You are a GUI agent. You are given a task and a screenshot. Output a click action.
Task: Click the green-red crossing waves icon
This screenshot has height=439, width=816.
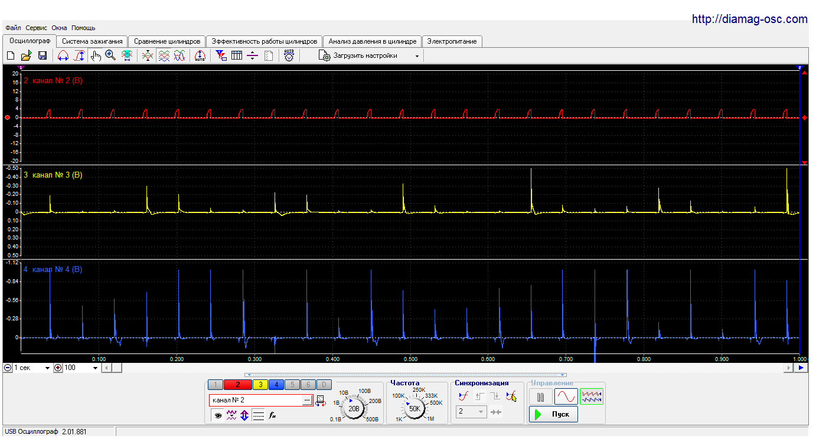tap(148, 55)
